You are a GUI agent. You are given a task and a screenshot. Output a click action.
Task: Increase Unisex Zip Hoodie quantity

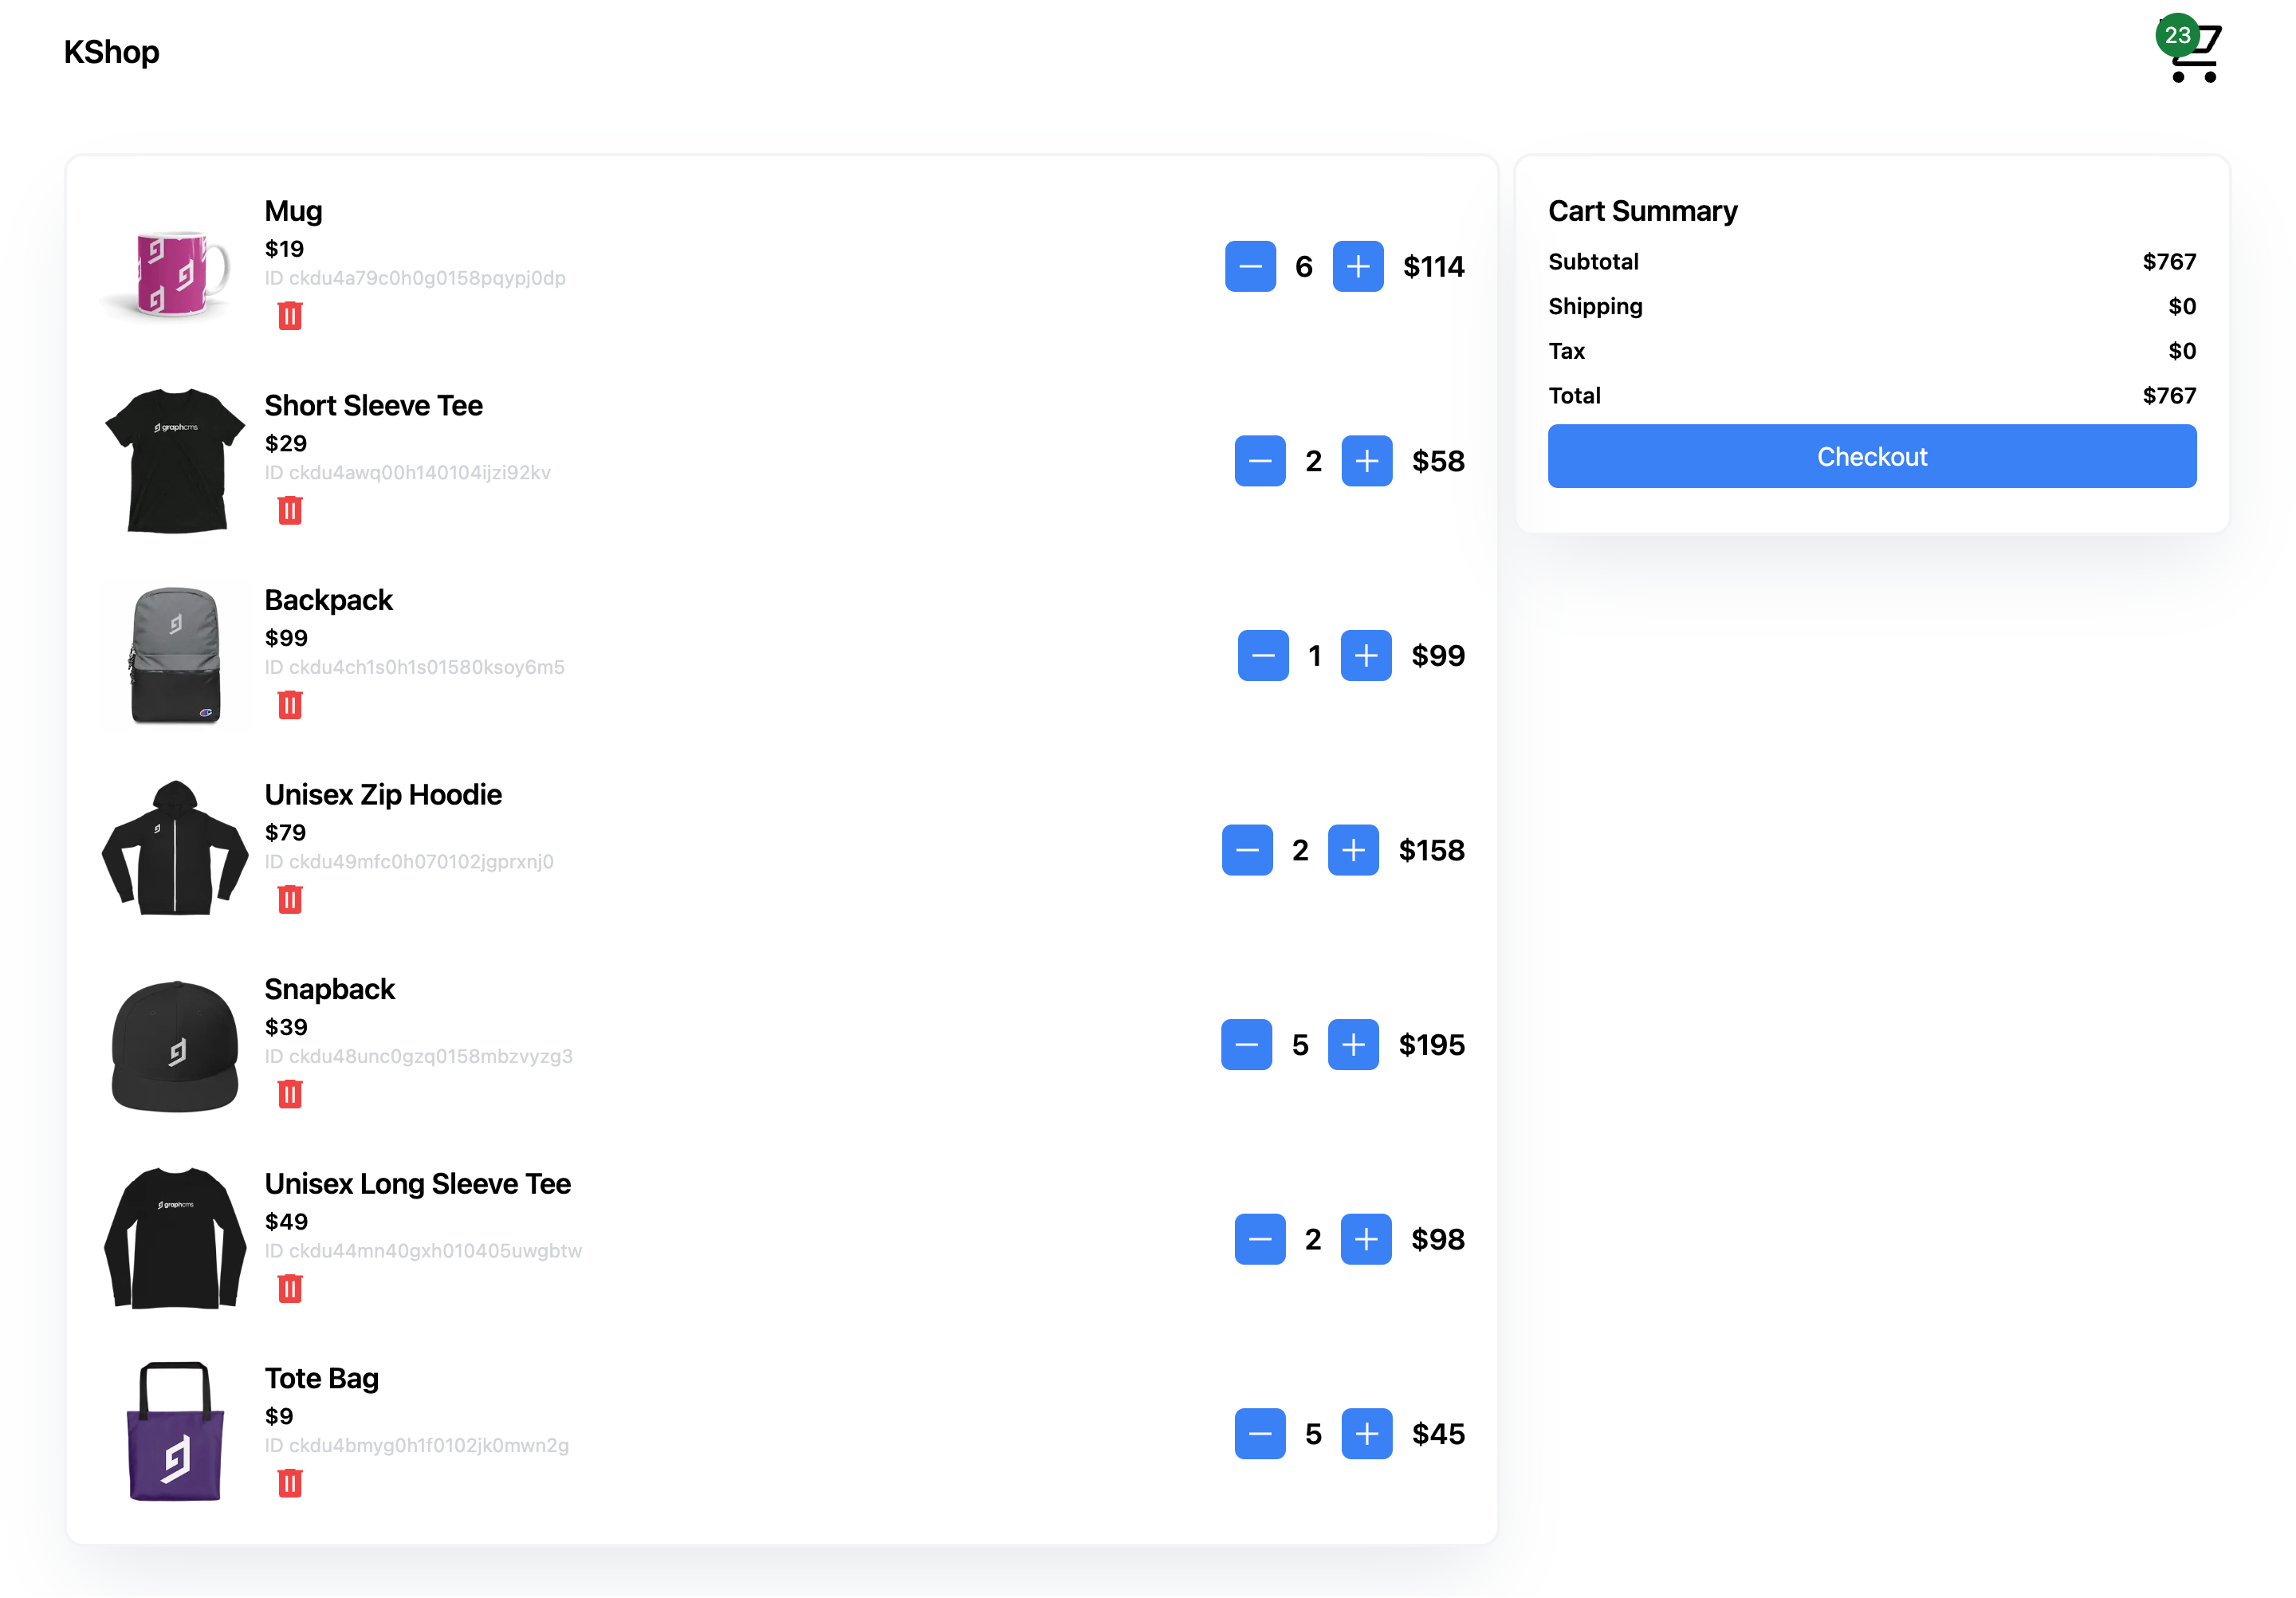click(1352, 850)
